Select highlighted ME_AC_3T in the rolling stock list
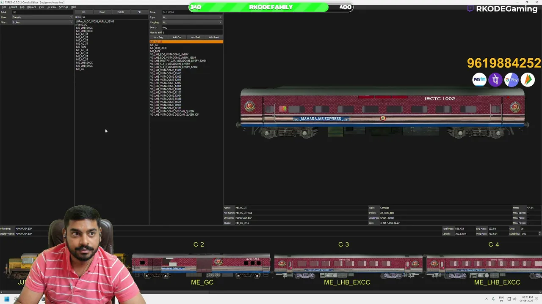542x304 pixels. 186,42
